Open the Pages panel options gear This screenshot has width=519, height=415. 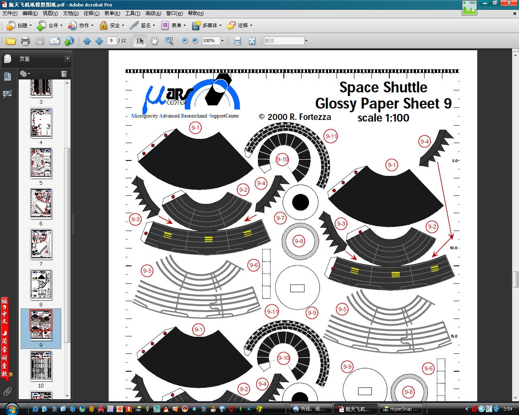point(25,73)
